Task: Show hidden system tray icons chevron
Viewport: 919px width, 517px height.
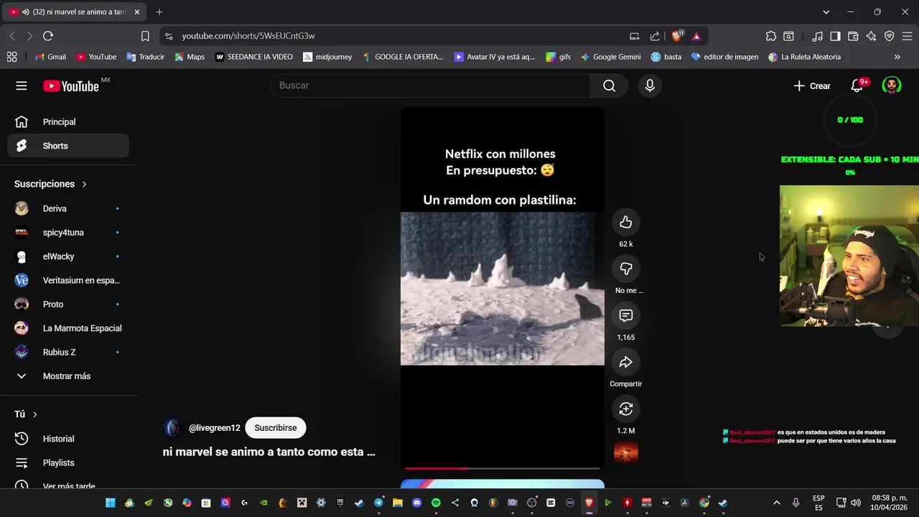Action: click(x=776, y=503)
